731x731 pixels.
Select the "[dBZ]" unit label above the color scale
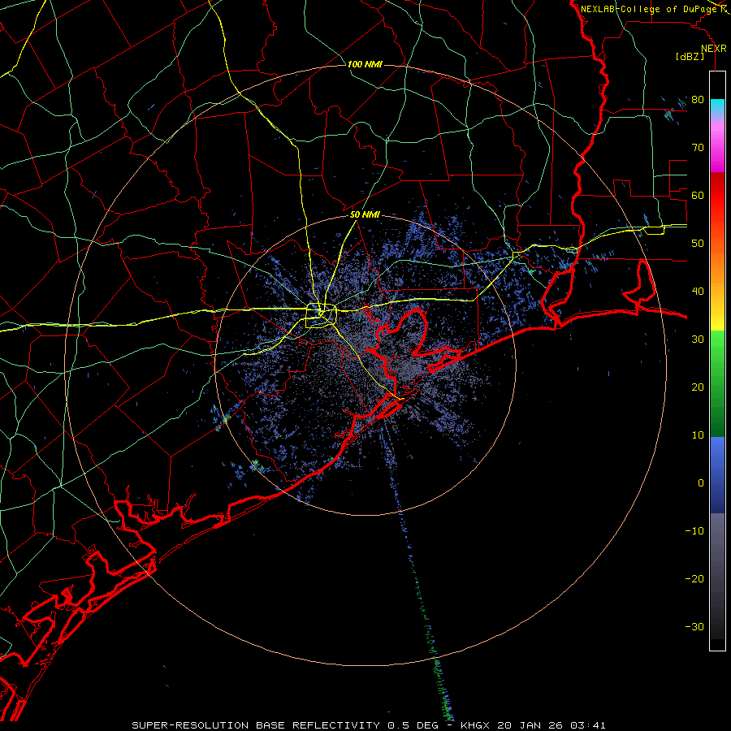(x=690, y=57)
